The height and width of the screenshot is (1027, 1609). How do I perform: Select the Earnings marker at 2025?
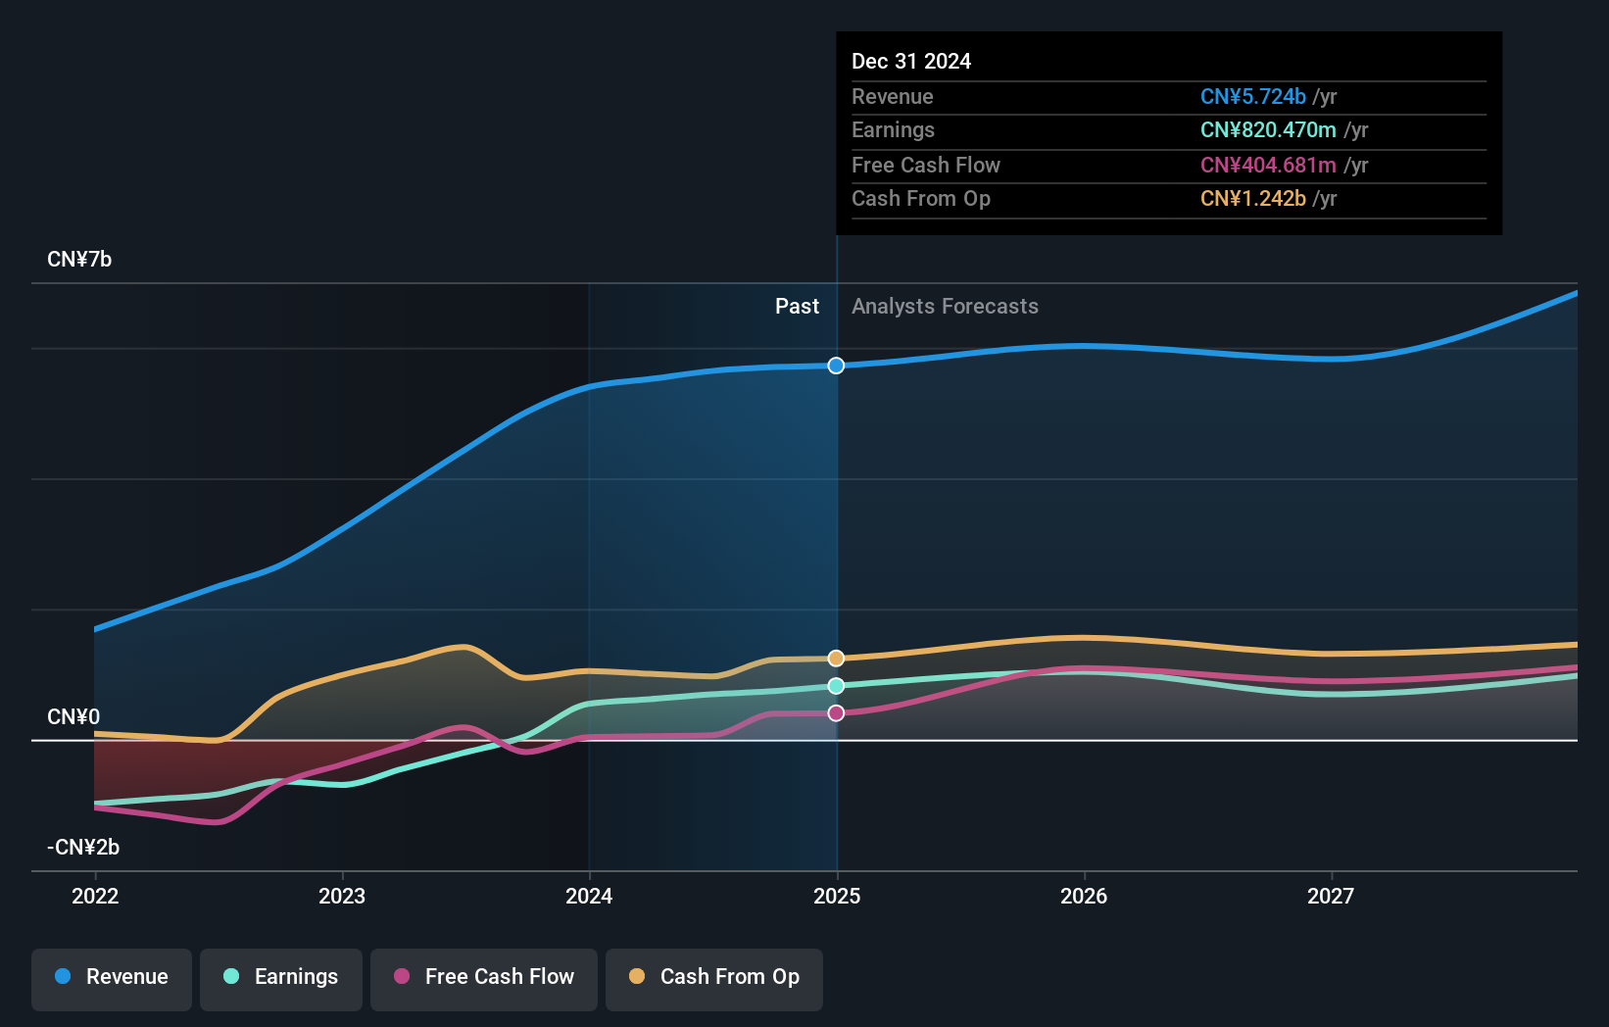(x=836, y=686)
